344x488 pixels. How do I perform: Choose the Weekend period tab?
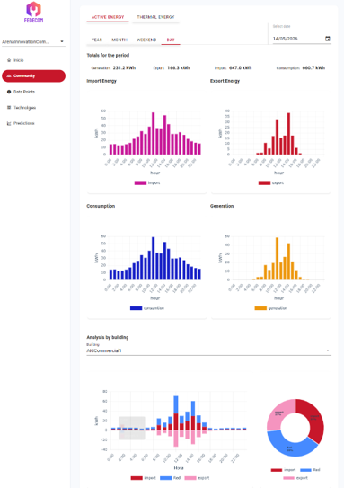146,40
